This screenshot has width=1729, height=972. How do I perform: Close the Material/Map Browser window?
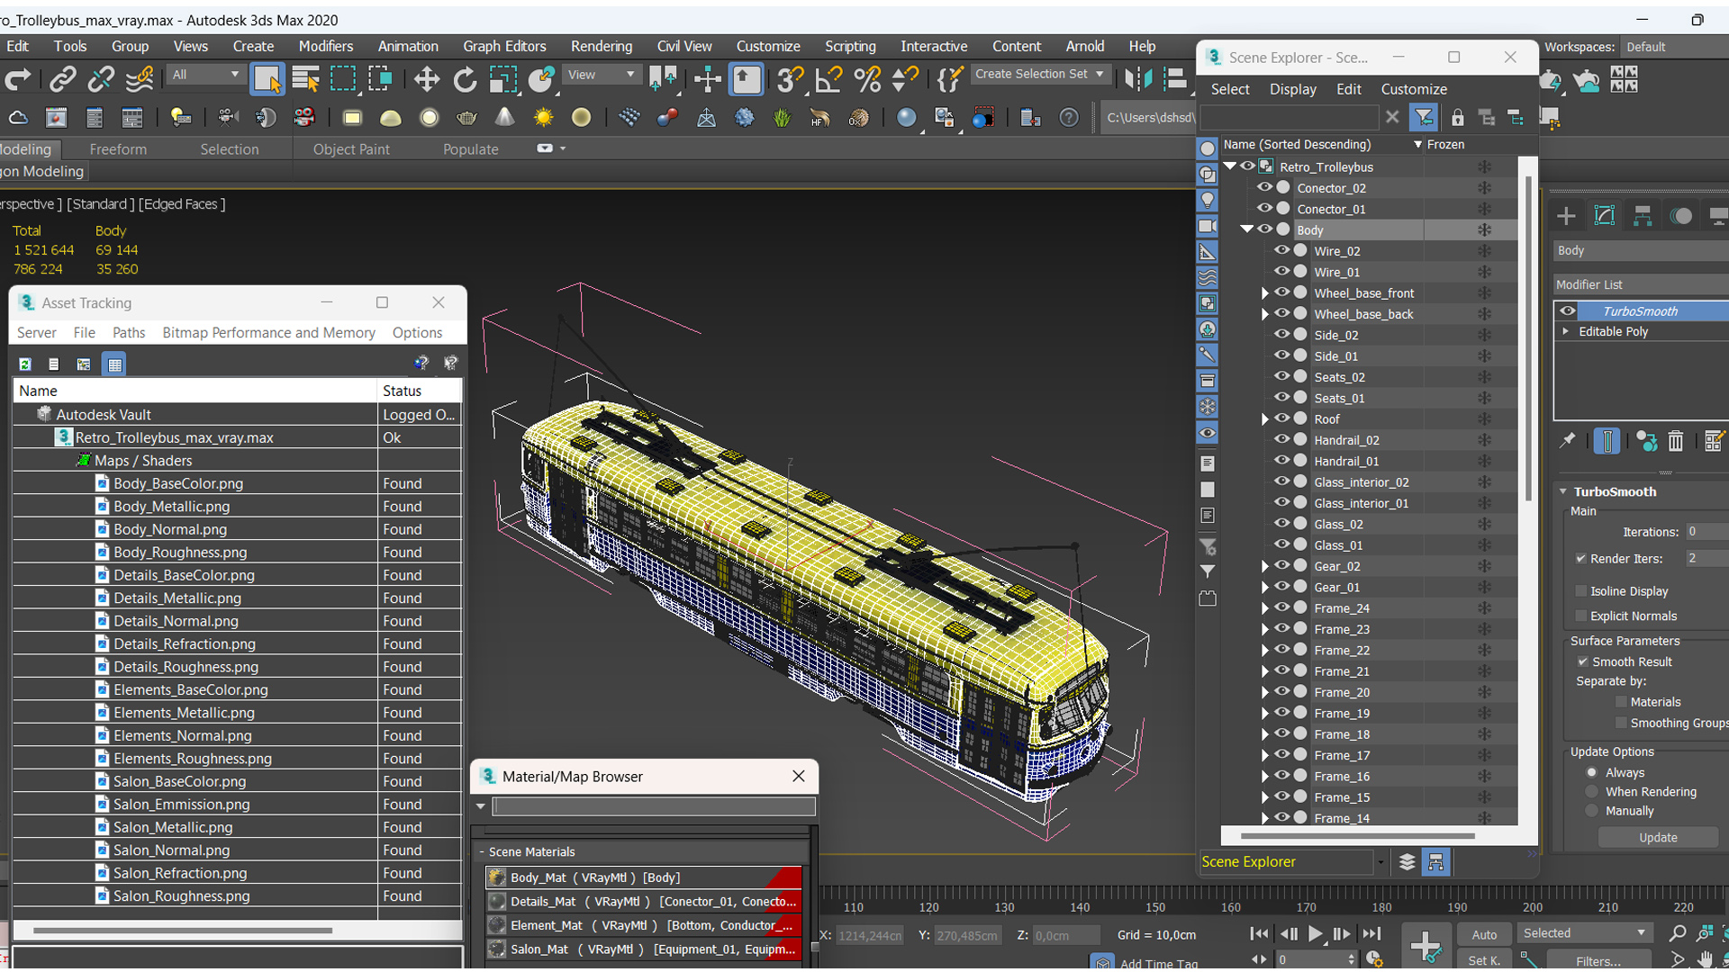[798, 776]
